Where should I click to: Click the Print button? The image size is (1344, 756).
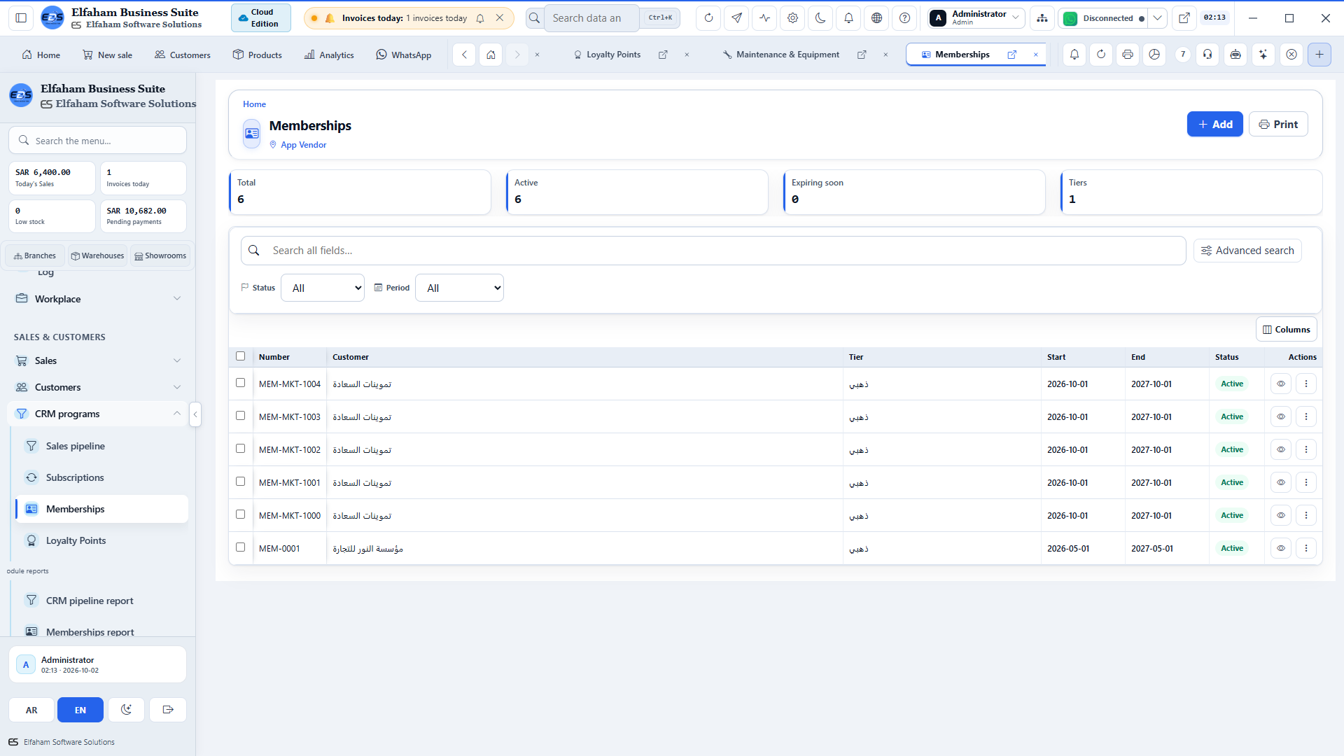point(1278,124)
